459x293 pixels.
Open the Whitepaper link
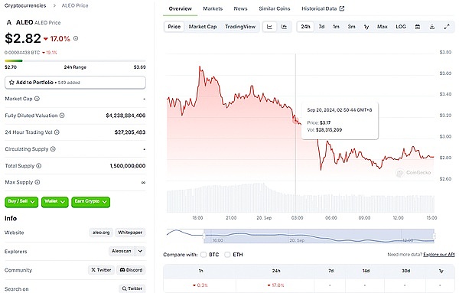(x=130, y=233)
